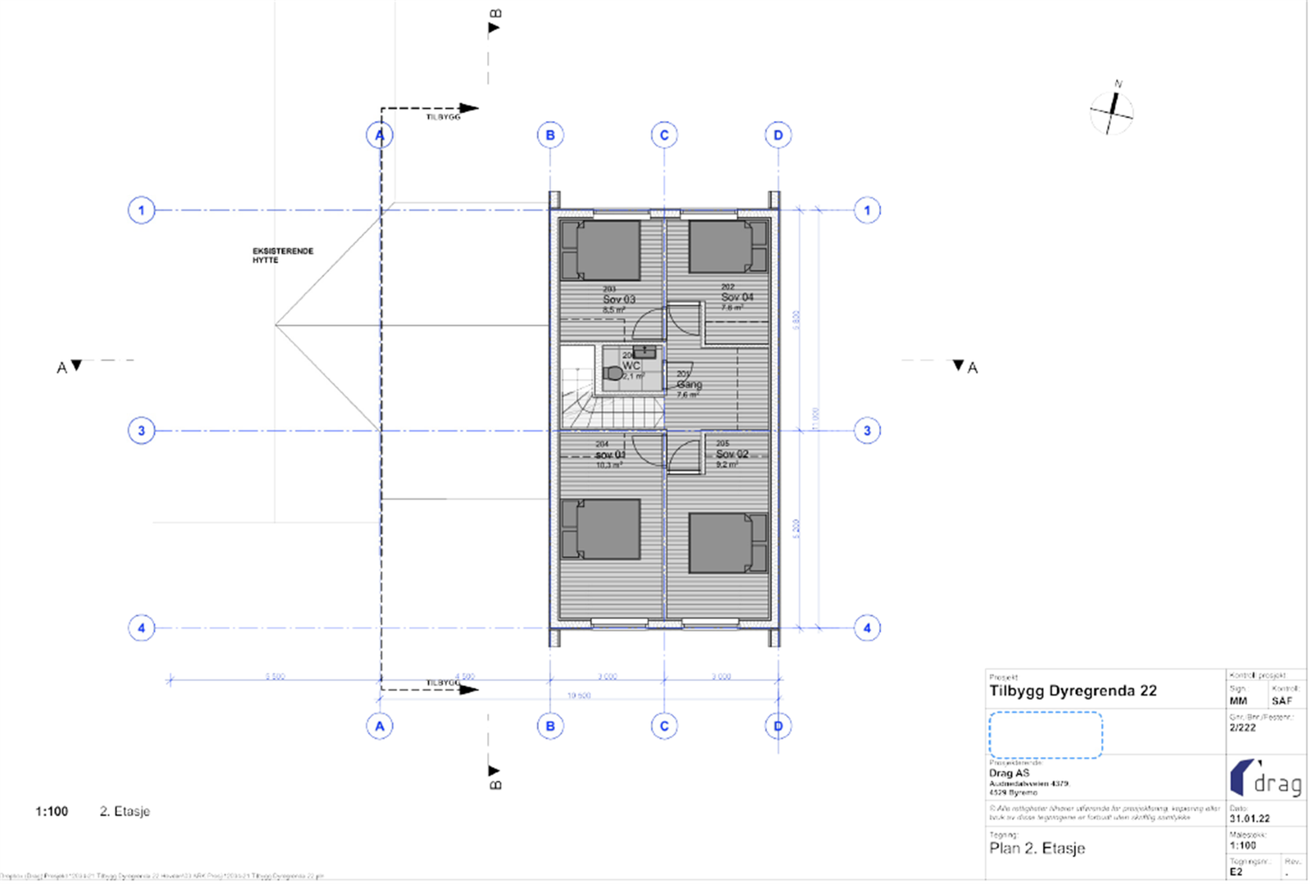Click section marker B above the plan
The image size is (1310, 884).
(495, 21)
